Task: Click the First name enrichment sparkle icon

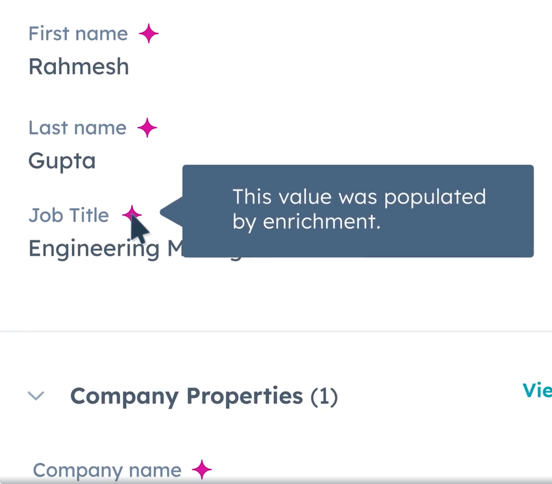Action: click(148, 33)
